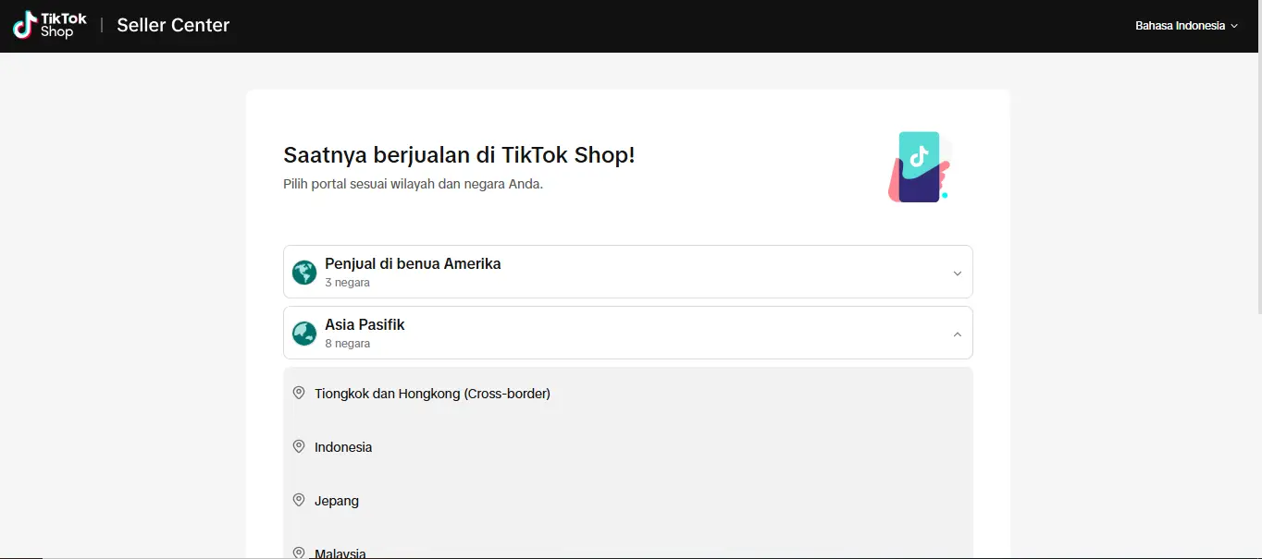Click the location pin beside Jepang
The height and width of the screenshot is (559, 1262).
pyautogui.click(x=299, y=500)
